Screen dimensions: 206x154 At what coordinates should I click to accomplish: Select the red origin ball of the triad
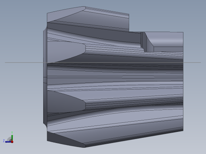click(12, 142)
